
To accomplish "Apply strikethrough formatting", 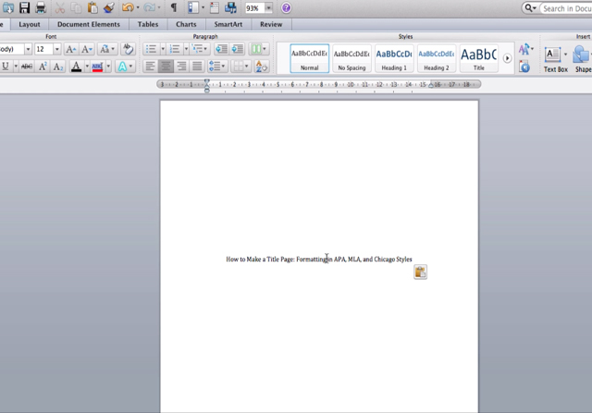I will click(27, 67).
